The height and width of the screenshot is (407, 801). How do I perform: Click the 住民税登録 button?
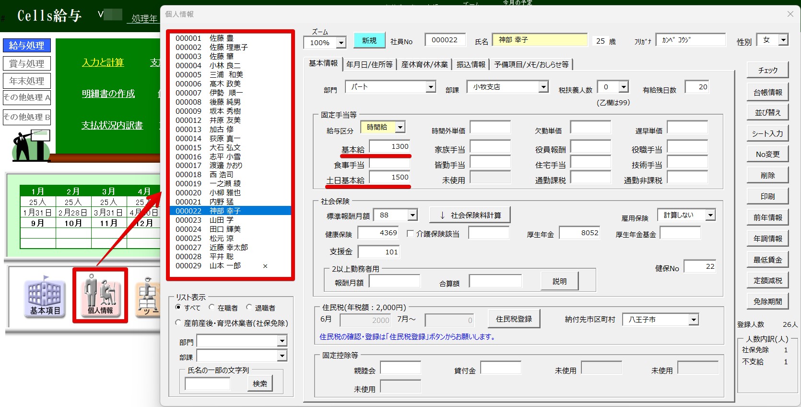pyautogui.click(x=514, y=319)
